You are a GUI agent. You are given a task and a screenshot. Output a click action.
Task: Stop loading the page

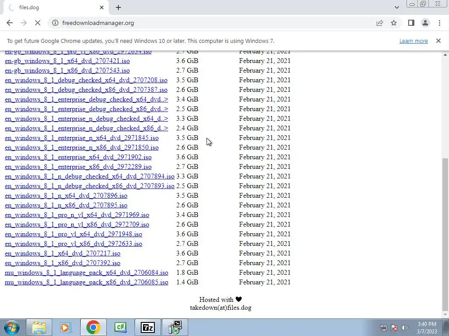38,23
